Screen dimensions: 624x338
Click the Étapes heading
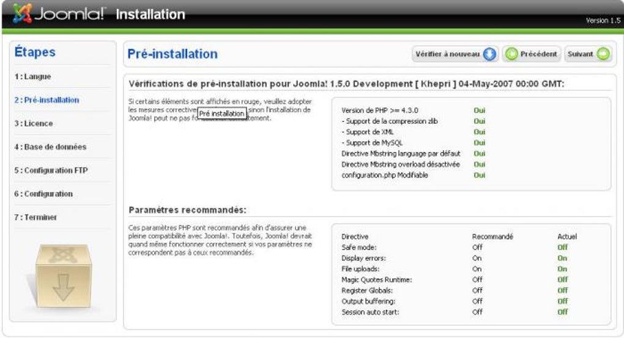(x=35, y=52)
